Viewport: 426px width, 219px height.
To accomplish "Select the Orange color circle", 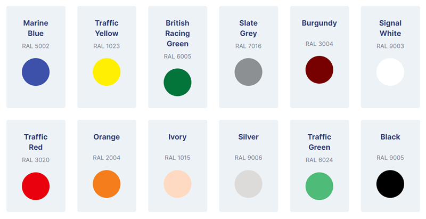I will pos(106,184).
